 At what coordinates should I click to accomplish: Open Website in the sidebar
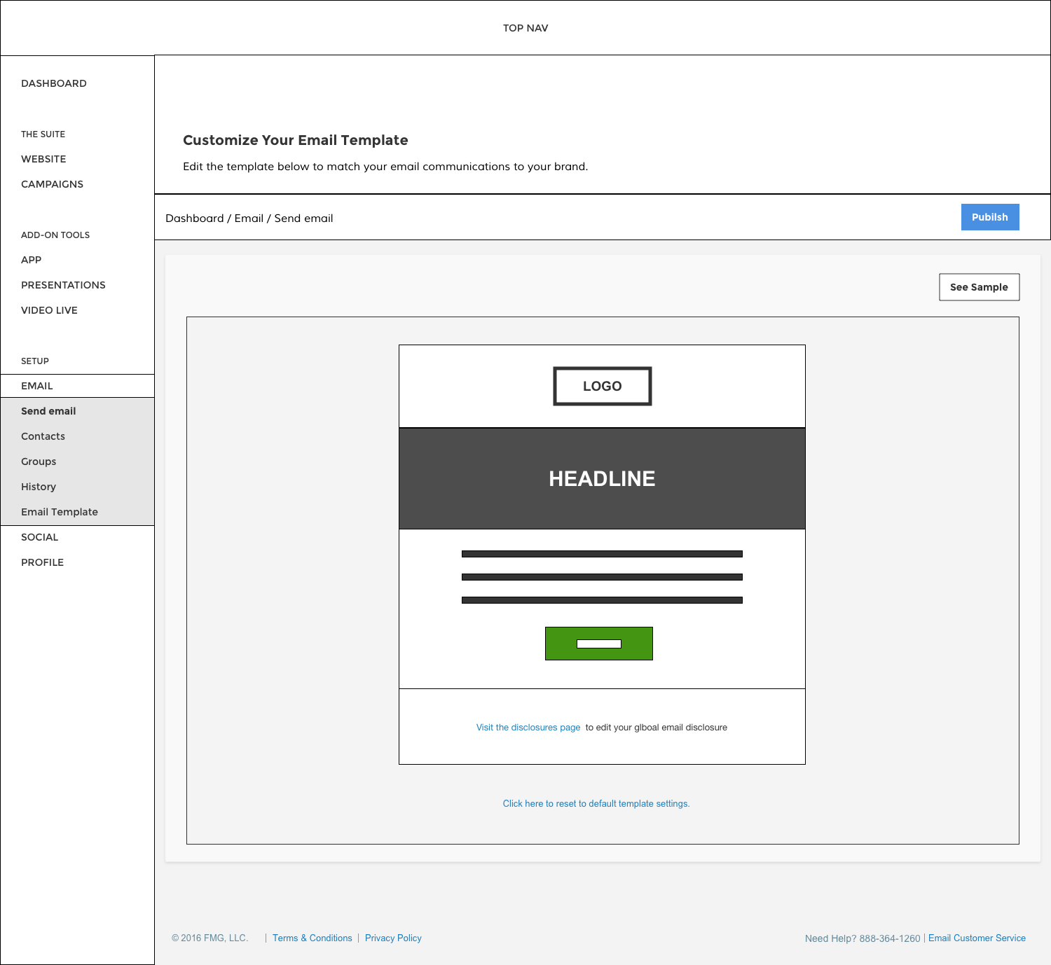[43, 159]
